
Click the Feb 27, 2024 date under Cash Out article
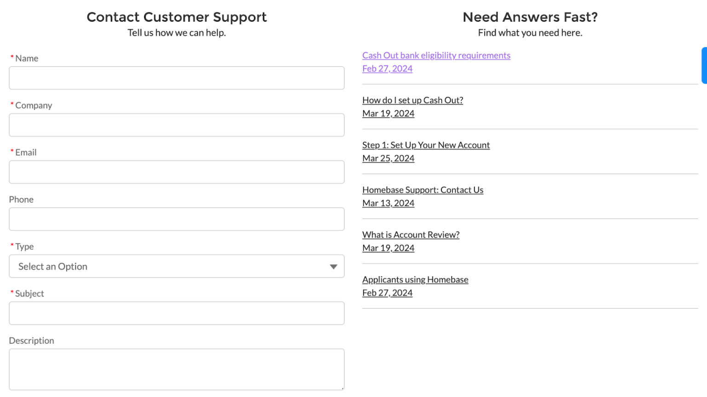[x=387, y=68]
